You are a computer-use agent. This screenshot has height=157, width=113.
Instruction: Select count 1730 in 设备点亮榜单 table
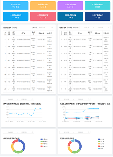pyautogui.click(x=9, y=53)
